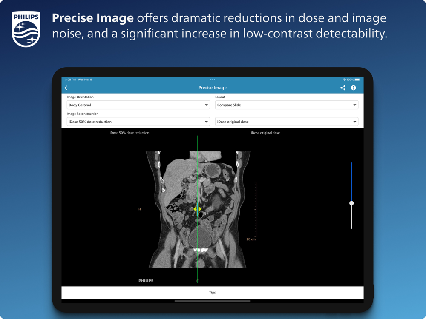Open the info icon in header
The height and width of the screenshot is (319, 426).
click(x=354, y=88)
